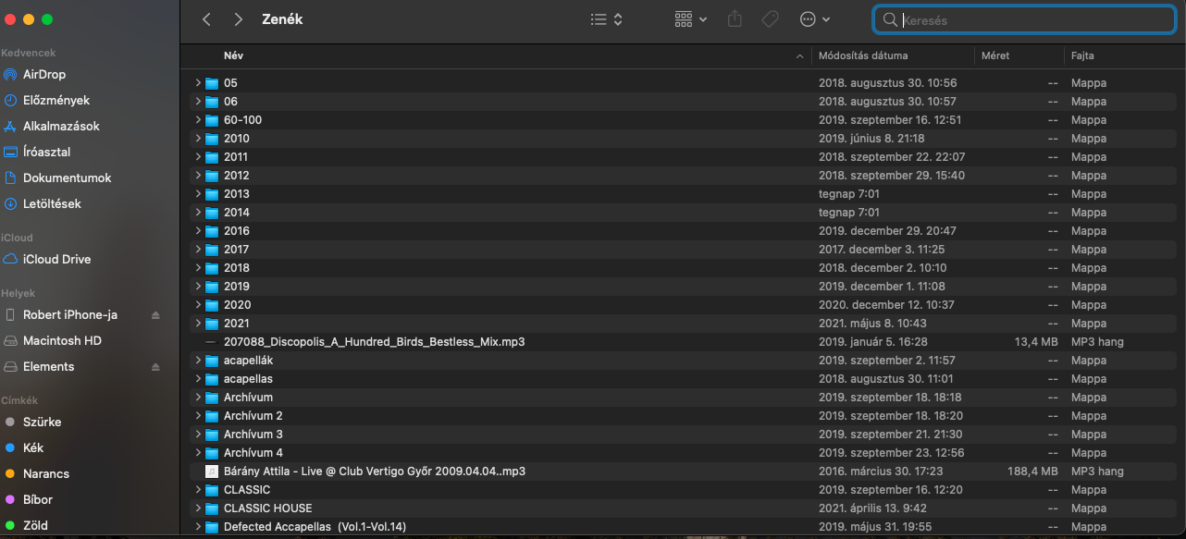Select Robert iPhone-ja in the sidebar

click(x=70, y=314)
